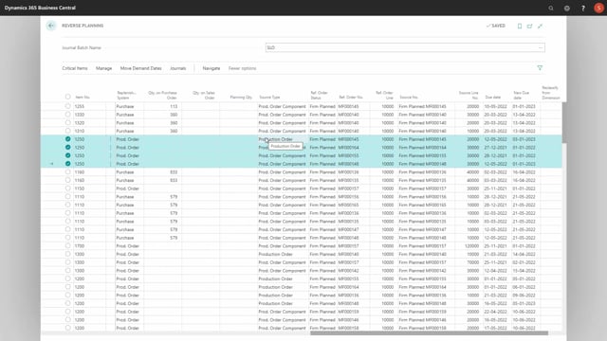
Task: Select the row for item 1255
Action: pos(67,106)
